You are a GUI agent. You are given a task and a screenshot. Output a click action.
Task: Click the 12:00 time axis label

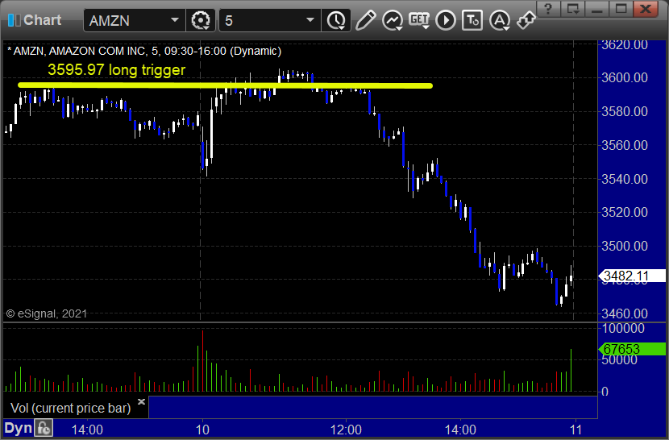[346, 430]
